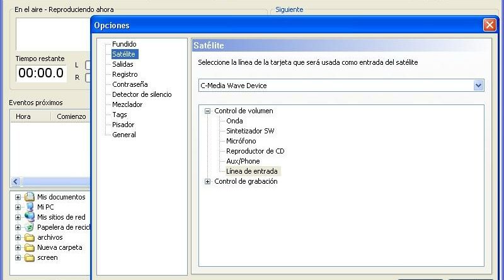Click the Mis sitios de red icon

coord(29,217)
